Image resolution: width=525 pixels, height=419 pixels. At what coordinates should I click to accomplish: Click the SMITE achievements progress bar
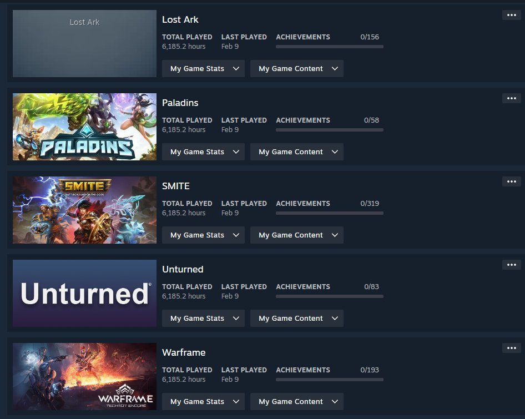click(x=330, y=213)
